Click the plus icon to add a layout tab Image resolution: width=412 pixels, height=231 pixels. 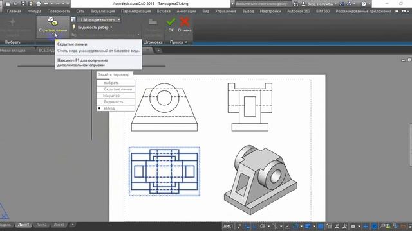tap(73, 225)
